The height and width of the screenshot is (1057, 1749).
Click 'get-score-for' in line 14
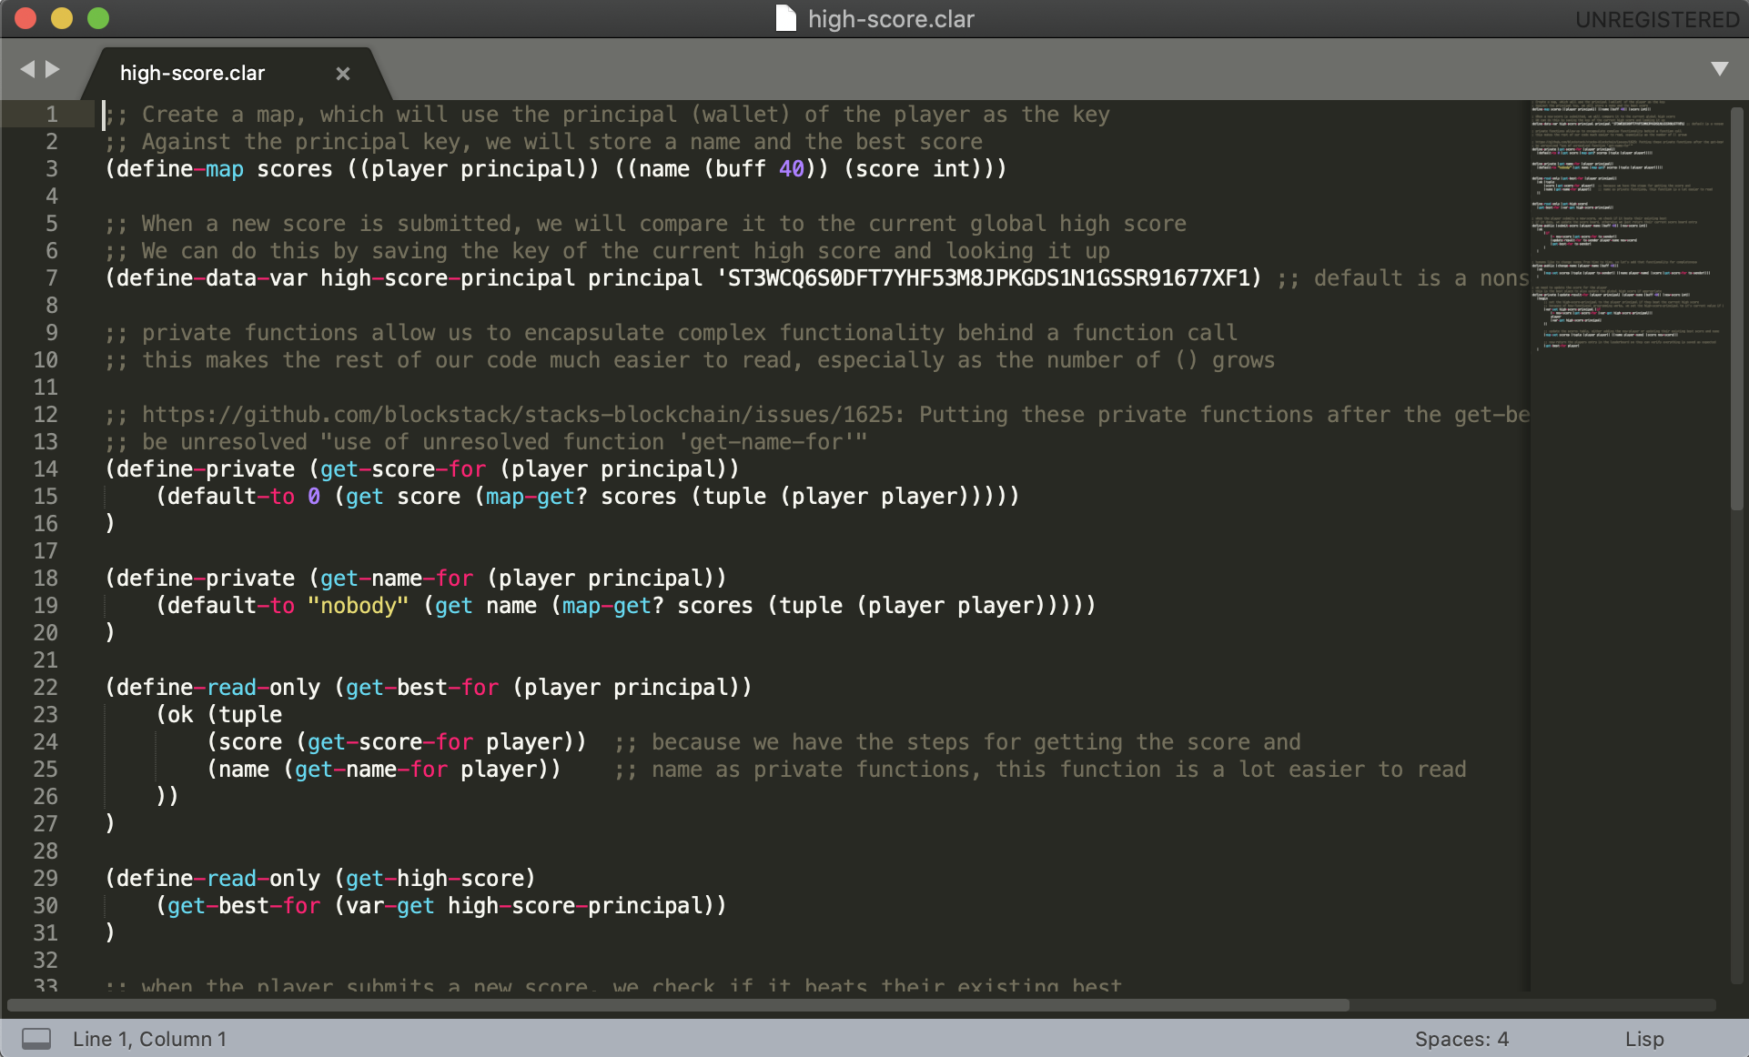click(x=403, y=469)
